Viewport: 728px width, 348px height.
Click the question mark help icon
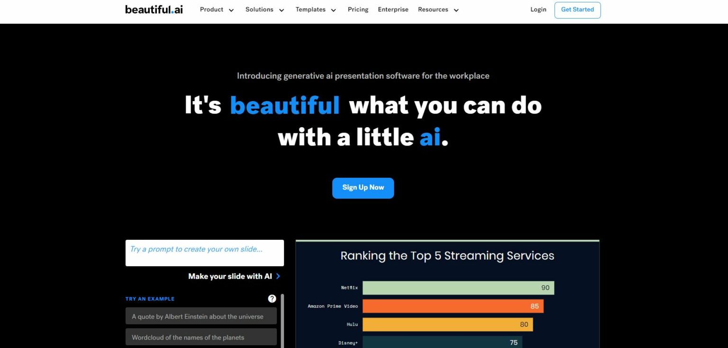[272, 298]
